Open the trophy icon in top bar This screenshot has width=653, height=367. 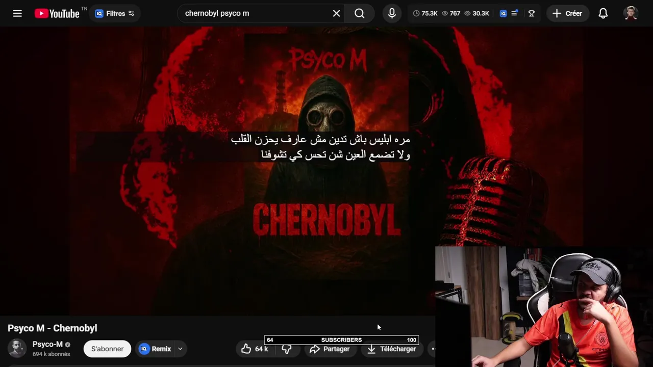[x=532, y=13]
